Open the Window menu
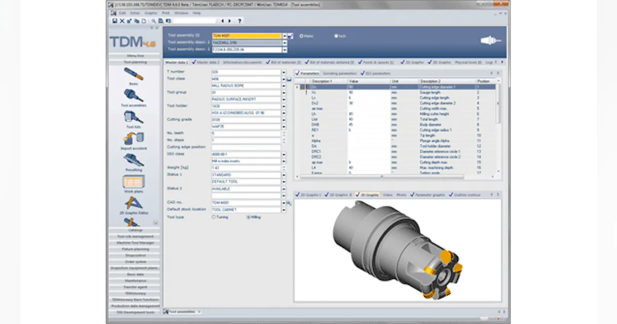617x324 pixels. 181,12
